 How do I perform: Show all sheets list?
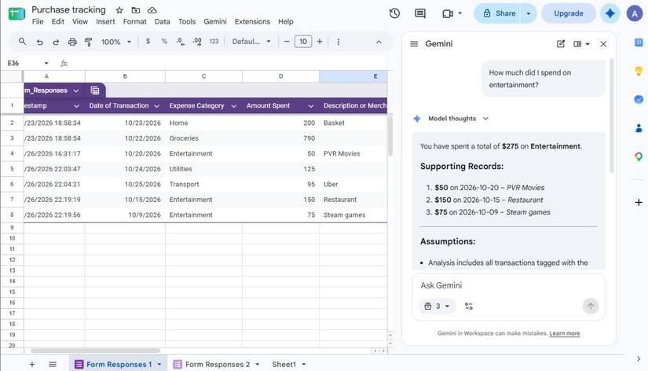(53, 365)
